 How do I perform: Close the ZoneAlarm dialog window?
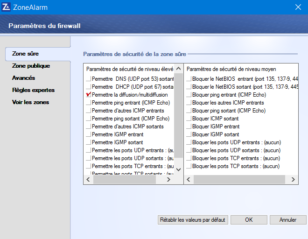(x=298, y=7)
